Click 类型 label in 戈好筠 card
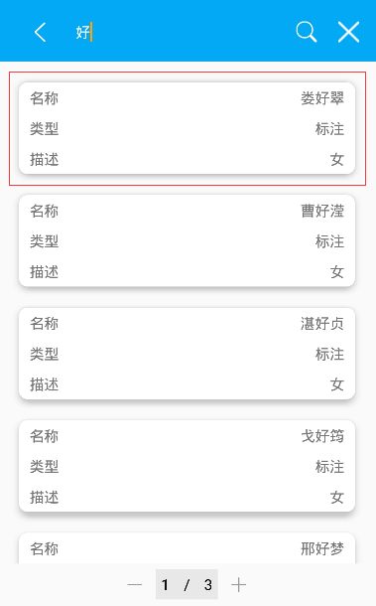The width and height of the screenshot is (376, 606). (44, 467)
